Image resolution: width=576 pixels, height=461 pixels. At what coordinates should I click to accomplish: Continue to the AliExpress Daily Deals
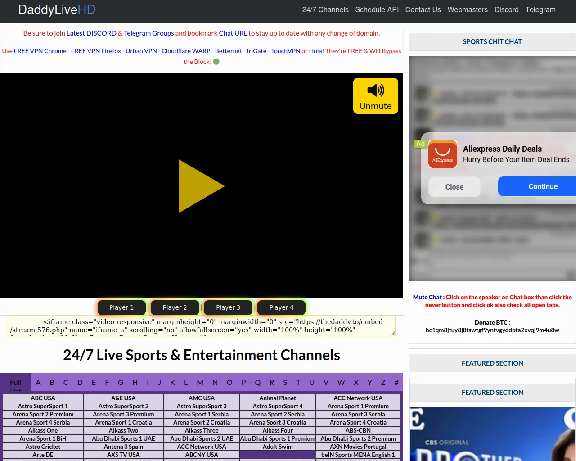537,186
